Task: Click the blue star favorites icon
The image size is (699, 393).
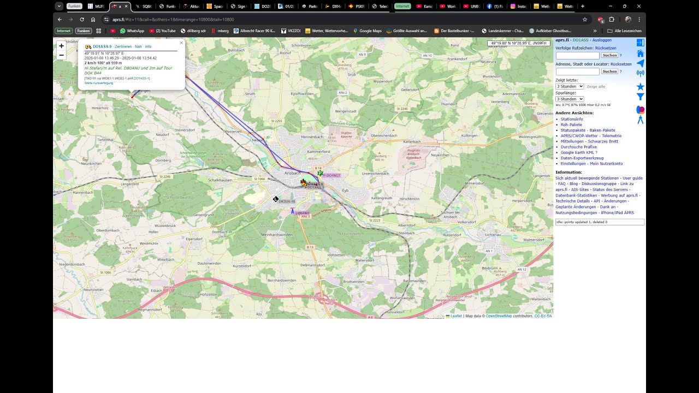Action: (x=641, y=87)
